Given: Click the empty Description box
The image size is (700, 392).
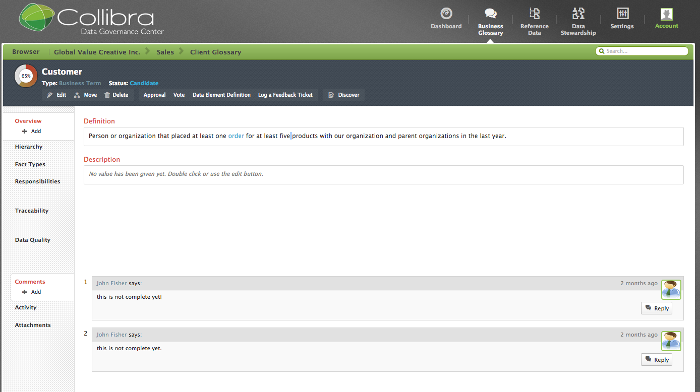Looking at the screenshot, I should coord(383,174).
